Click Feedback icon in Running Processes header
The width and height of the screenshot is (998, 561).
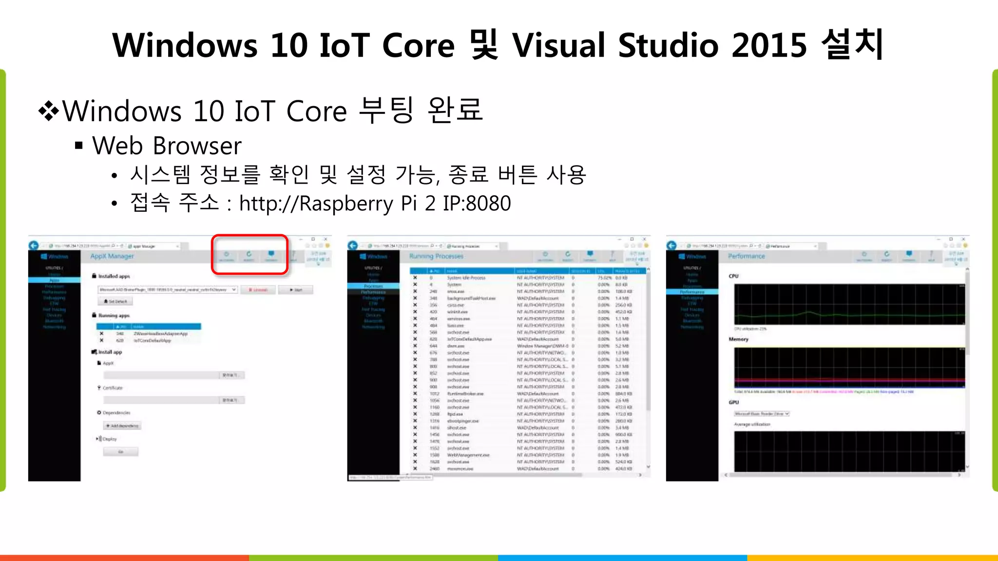pyautogui.click(x=590, y=256)
